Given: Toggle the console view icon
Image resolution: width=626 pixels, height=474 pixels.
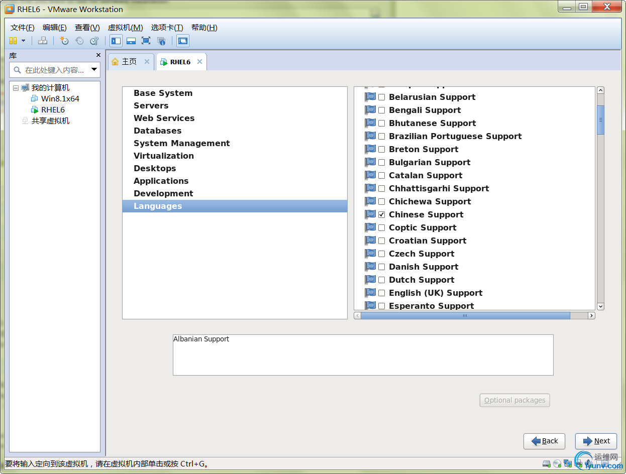Looking at the screenshot, I should (183, 41).
